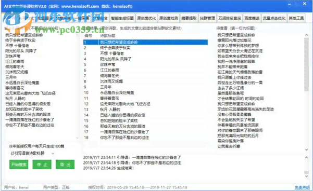Click the green 开始搜索 button

coord(19,165)
